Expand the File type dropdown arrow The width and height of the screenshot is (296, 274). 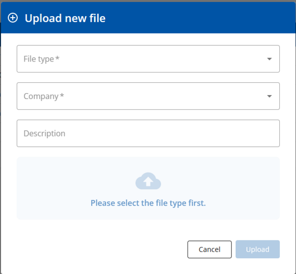(x=269, y=59)
